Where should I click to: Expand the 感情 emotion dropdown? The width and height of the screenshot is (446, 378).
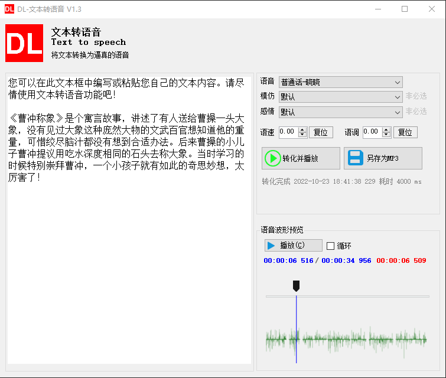pyautogui.click(x=340, y=112)
